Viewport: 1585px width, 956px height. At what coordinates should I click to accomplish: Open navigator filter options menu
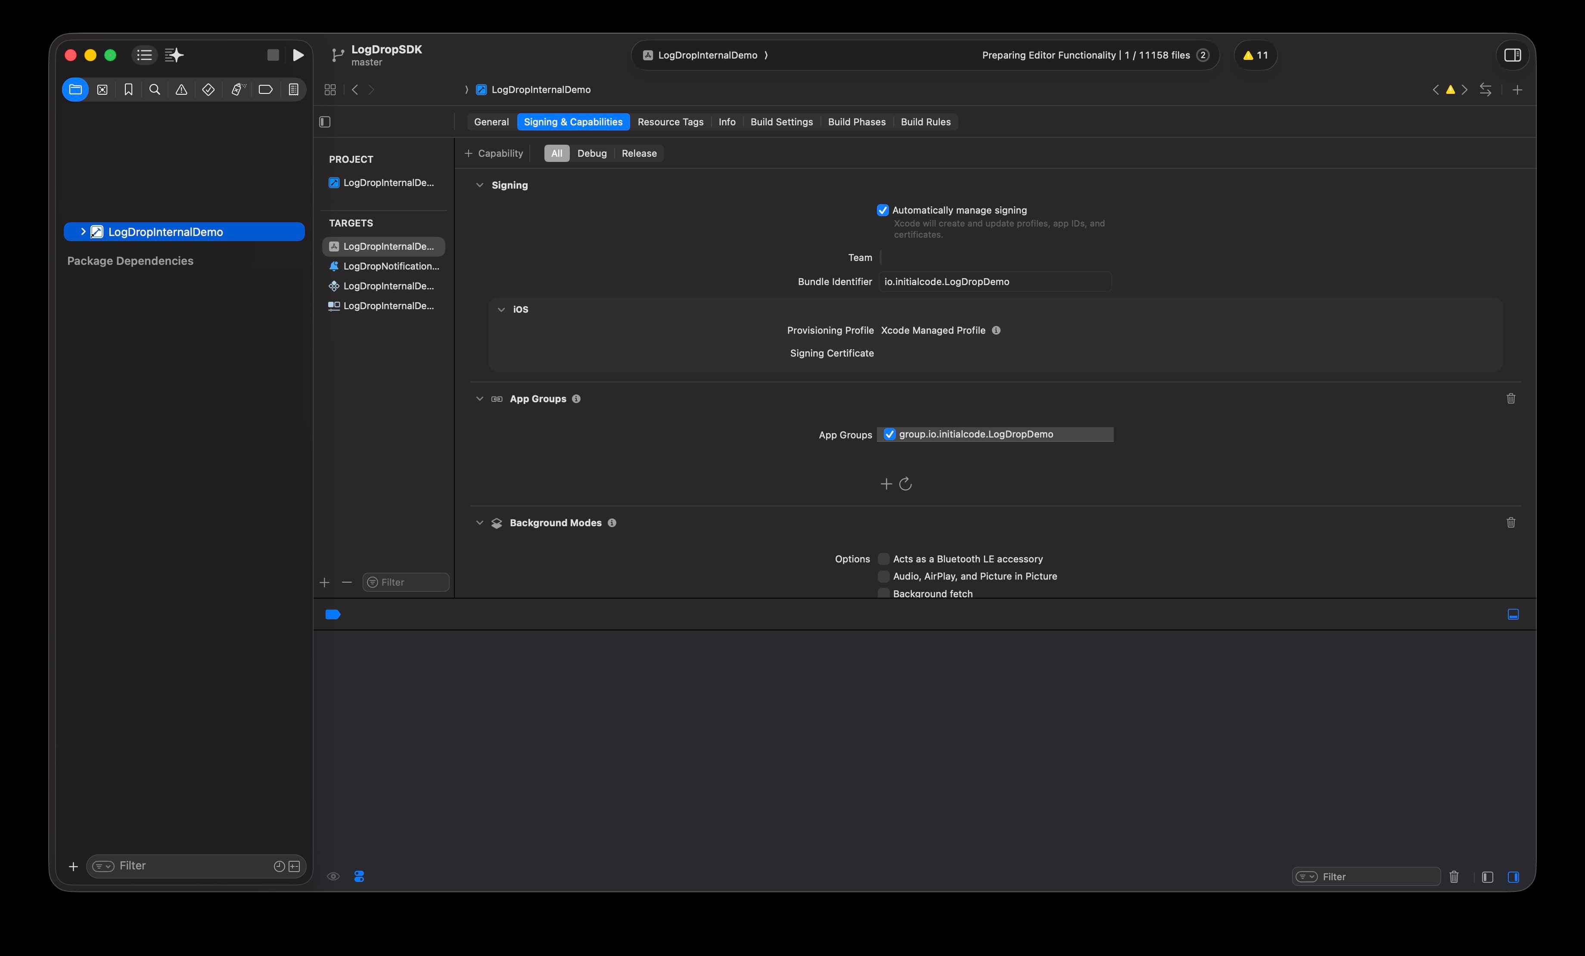(103, 866)
